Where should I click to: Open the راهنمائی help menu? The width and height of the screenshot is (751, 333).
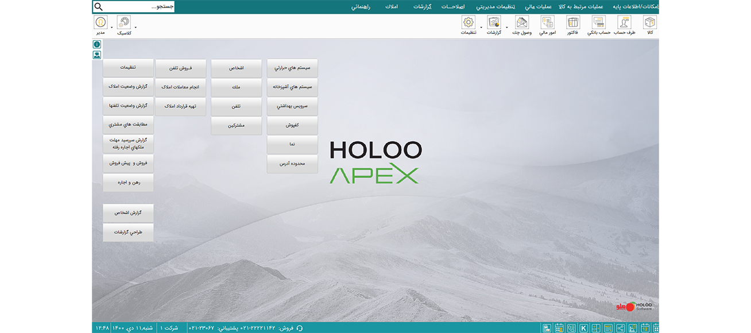pyautogui.click(x=361, y=6)
